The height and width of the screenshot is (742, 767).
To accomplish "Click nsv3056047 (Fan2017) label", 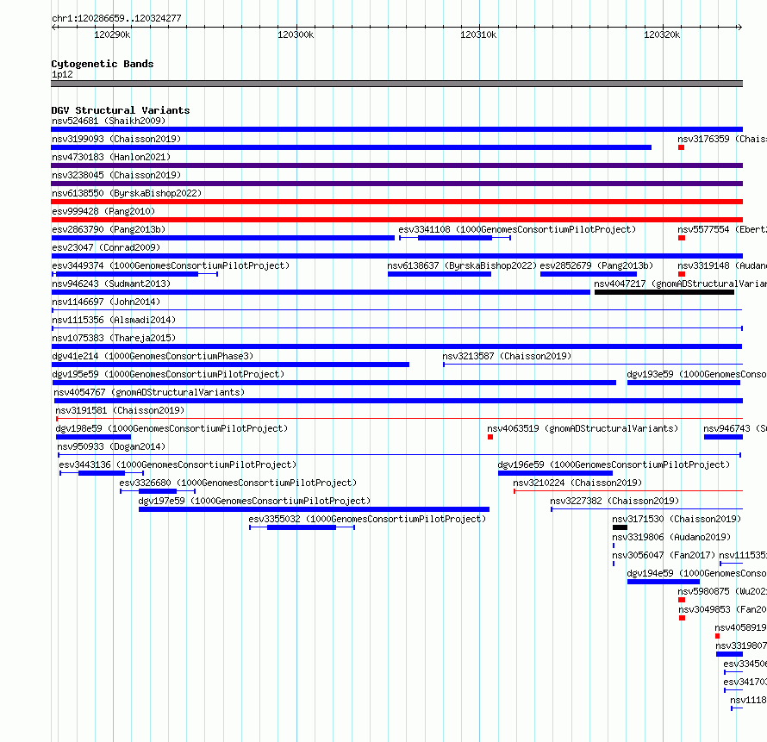I will pyautogui.click(x=664, y=555).
